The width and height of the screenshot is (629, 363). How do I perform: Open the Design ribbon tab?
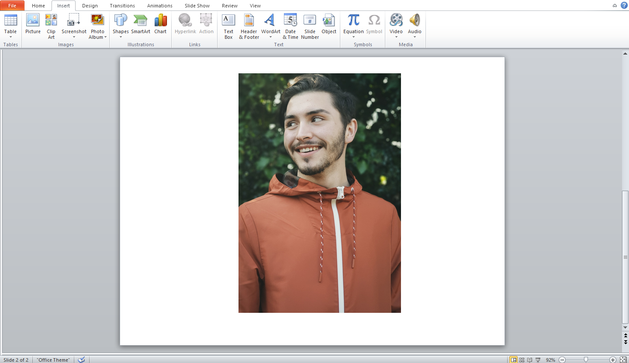90,6
